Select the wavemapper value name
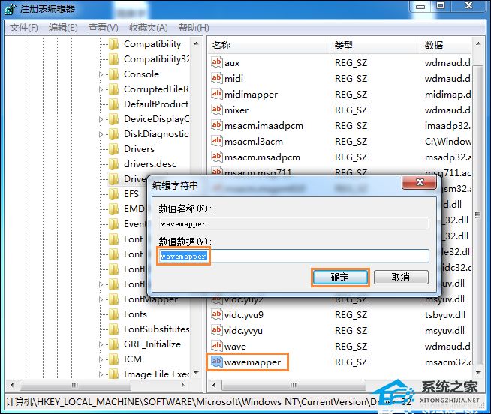This screenshot has height=414, width=491. pyautogui.click(x=252, y=362)
